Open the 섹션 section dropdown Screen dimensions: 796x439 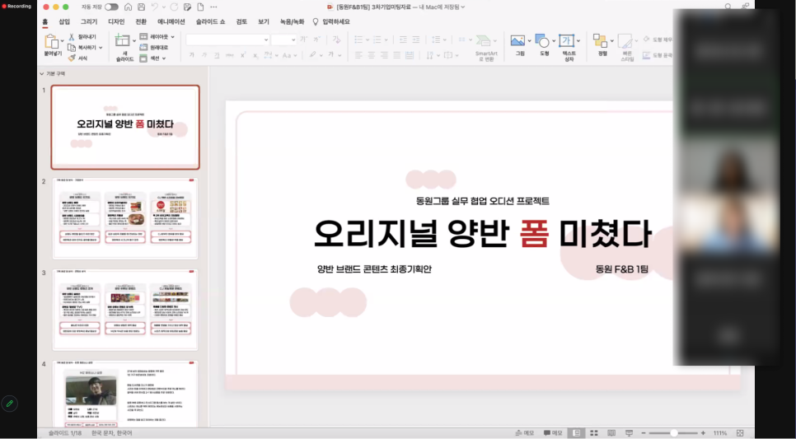(152, 58)
